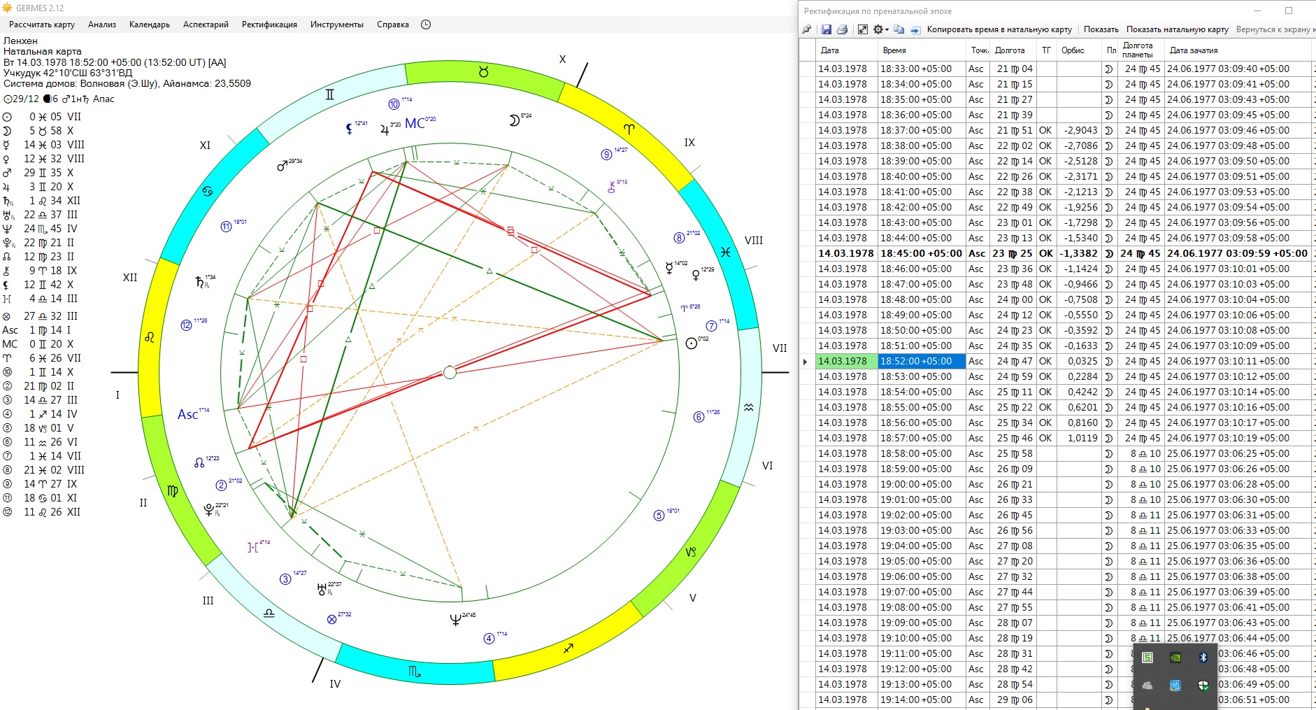Open the gear settings dropdown arrow

pos(887,29)
